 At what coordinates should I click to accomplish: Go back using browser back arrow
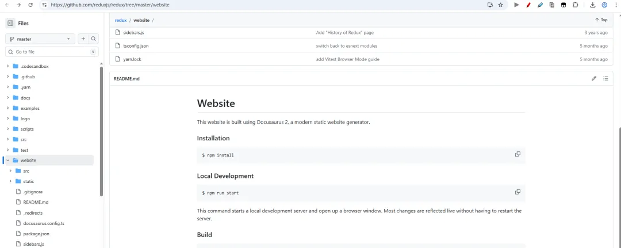7,5
